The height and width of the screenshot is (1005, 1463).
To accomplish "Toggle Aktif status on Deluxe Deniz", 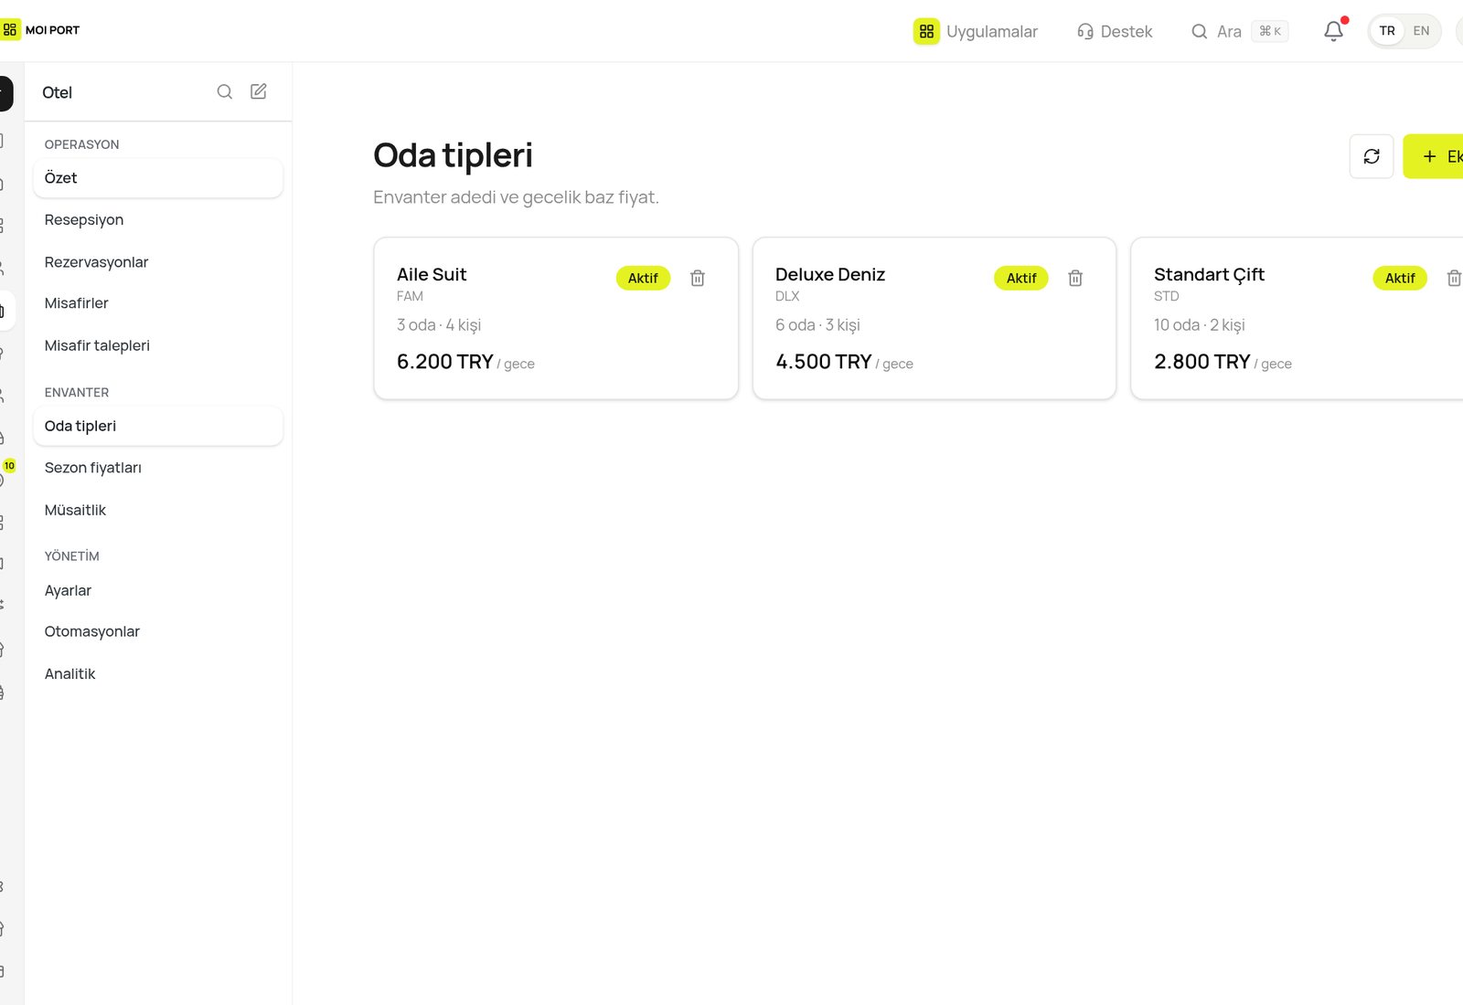I will pyautogui.click(x=1021, y=278).
